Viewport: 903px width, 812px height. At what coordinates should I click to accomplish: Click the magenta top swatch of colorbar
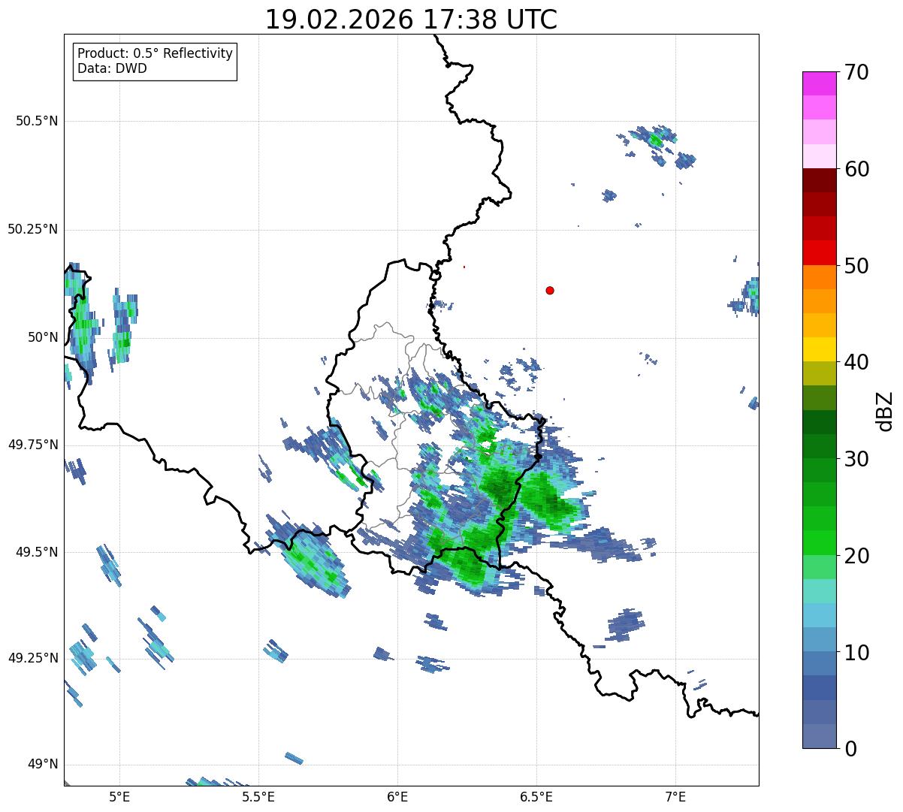point(819,83)
